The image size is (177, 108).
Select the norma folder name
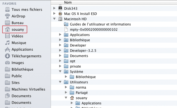(81, 88)
